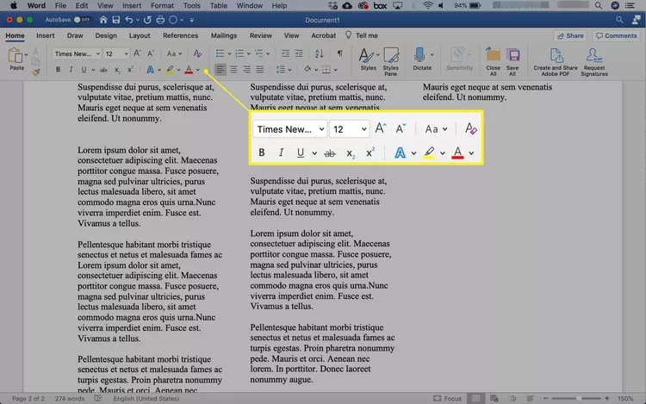Expand the Paste options dropdown arrow
This screenshot has width=646, height=404.
pyautogui.click(x=27, y=55)
